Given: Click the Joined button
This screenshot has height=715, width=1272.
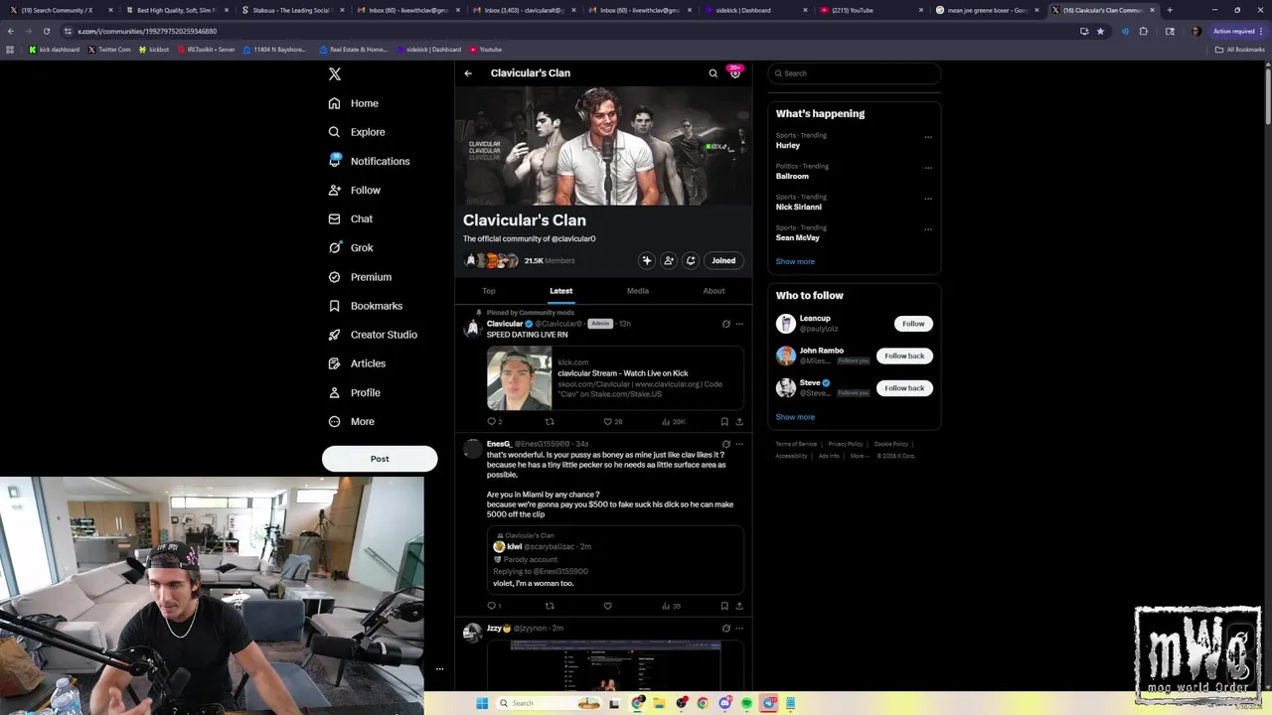Looking at the screenshot, I should (723, 260).
